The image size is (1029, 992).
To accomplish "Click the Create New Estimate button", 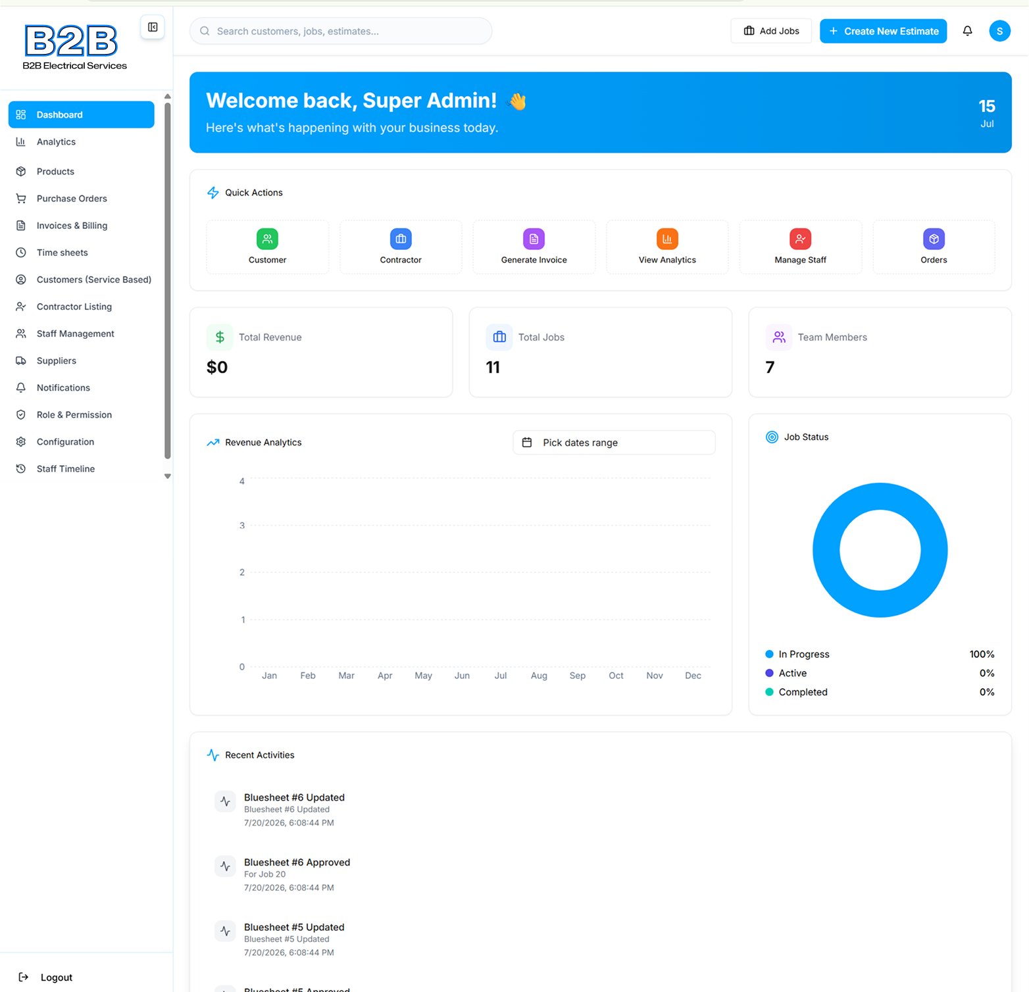I will click(x=883, y=31).
